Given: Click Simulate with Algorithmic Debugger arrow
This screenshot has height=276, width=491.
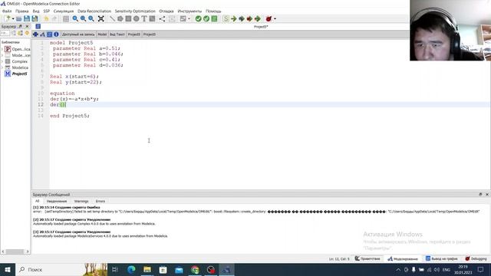Looking at the screenshot, I should pyautogui.click(x=249, y=18).
